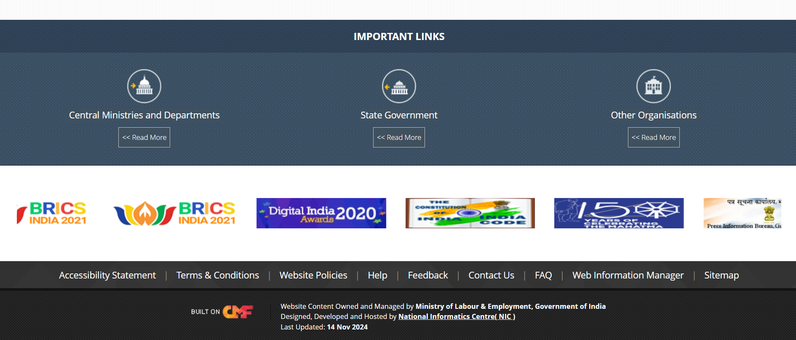796x340 pixels.
Task: Open Read More under State Government
Action: coord(399,137)
